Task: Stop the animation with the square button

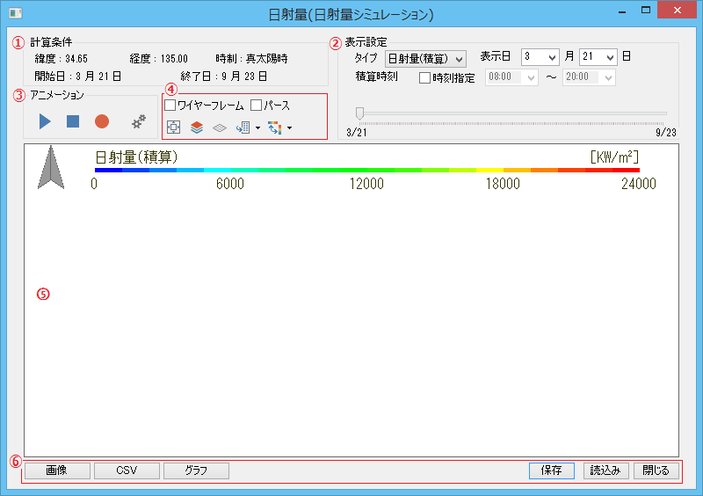Action: pos(73,121)
